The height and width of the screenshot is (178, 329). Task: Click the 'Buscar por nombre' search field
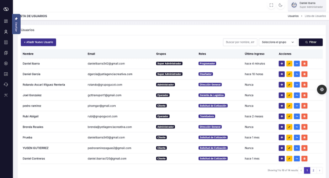(240, 42)
